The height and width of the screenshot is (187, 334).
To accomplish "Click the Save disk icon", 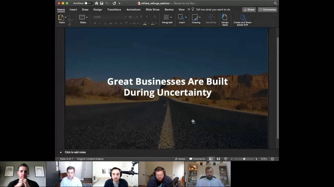I will (102, 3).
